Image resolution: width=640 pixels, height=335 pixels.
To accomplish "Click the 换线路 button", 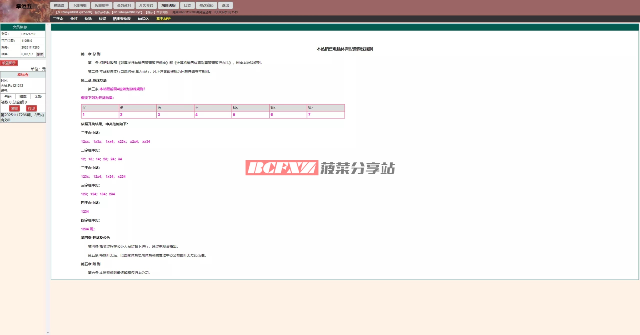I will 59,5.
